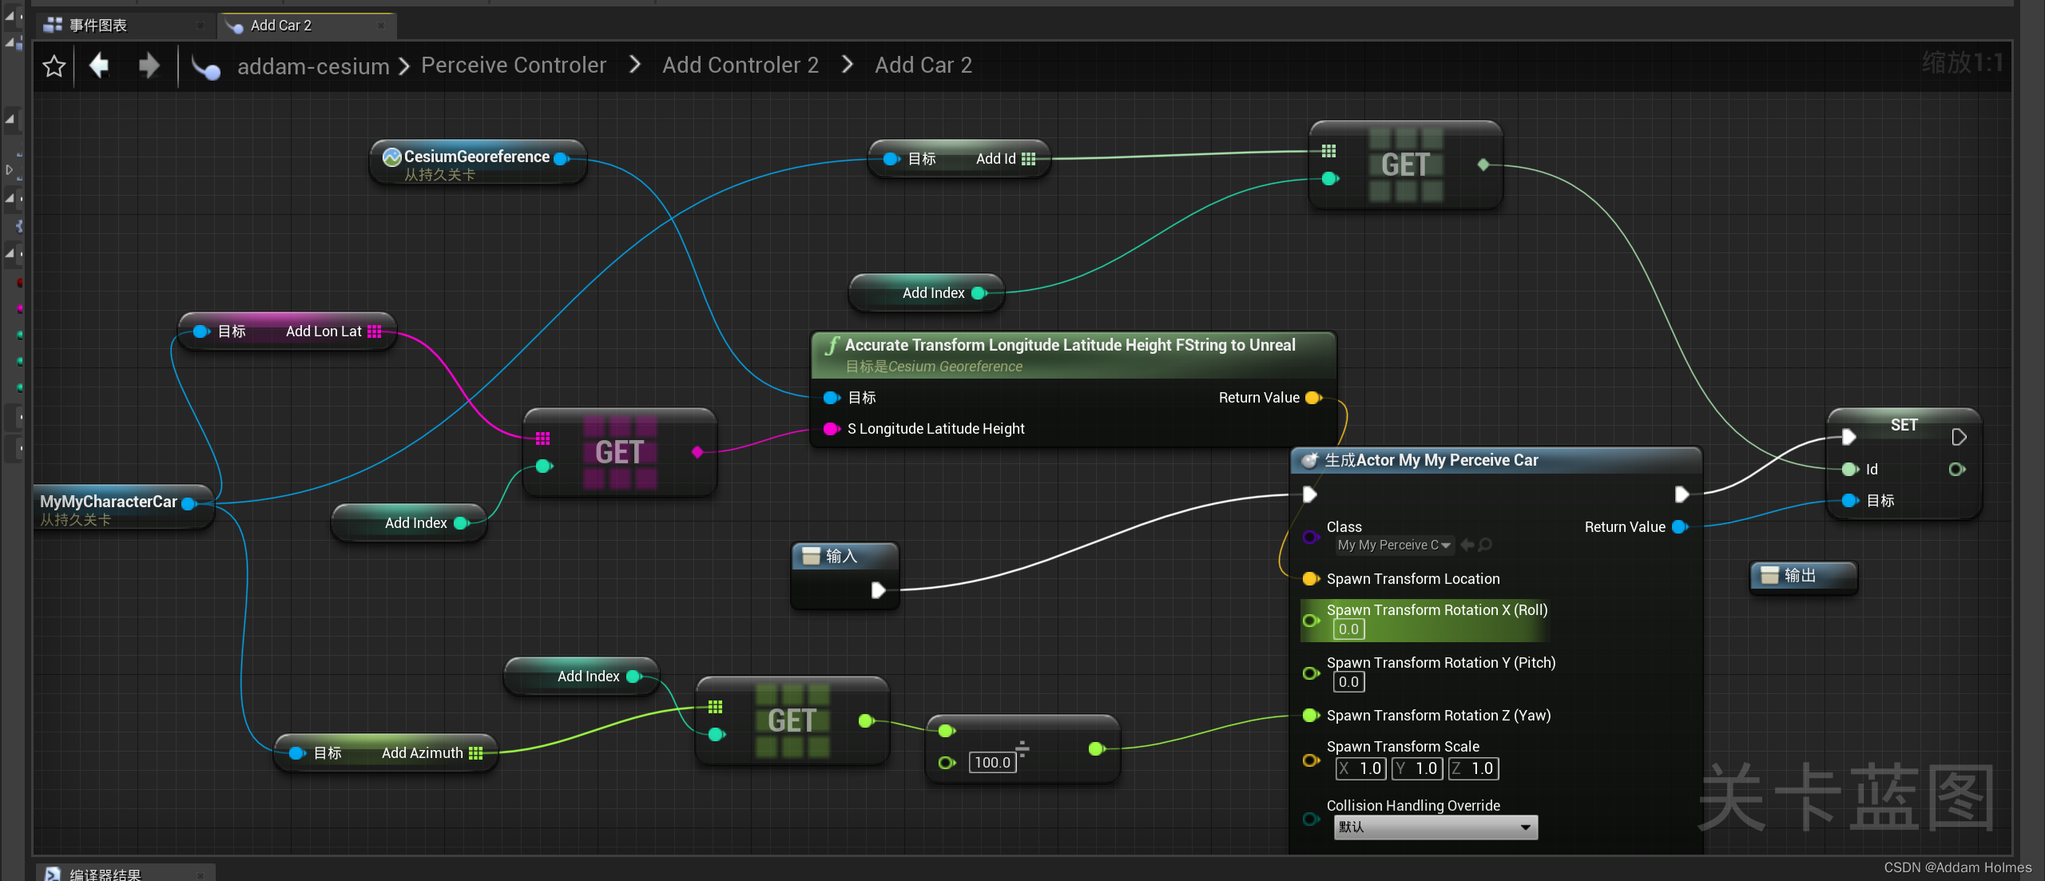Click the forward navigation arrow

point(149,65)
